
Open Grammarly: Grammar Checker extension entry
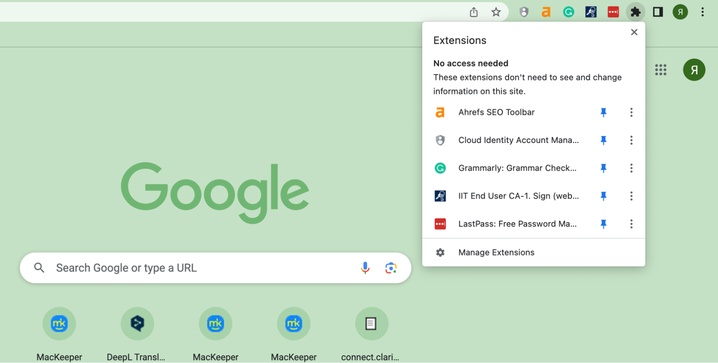(x=517, y=168)
